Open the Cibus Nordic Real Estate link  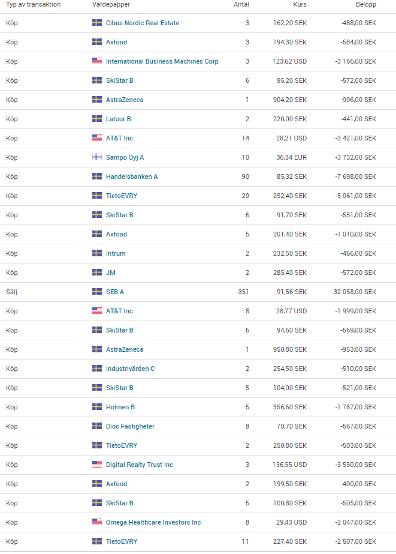tap(143, 23)
